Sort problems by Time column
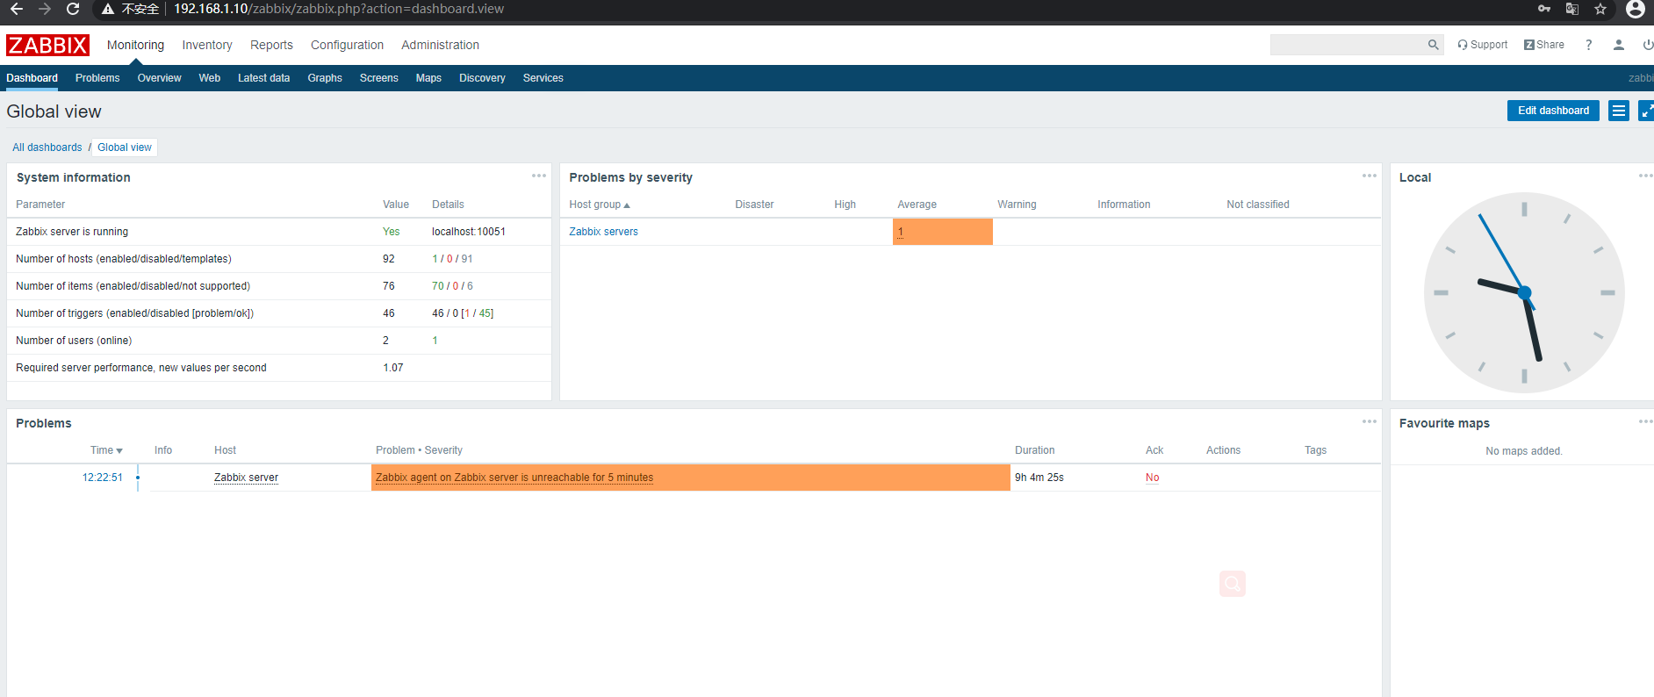1654x697 pixels. coord(106,450)
